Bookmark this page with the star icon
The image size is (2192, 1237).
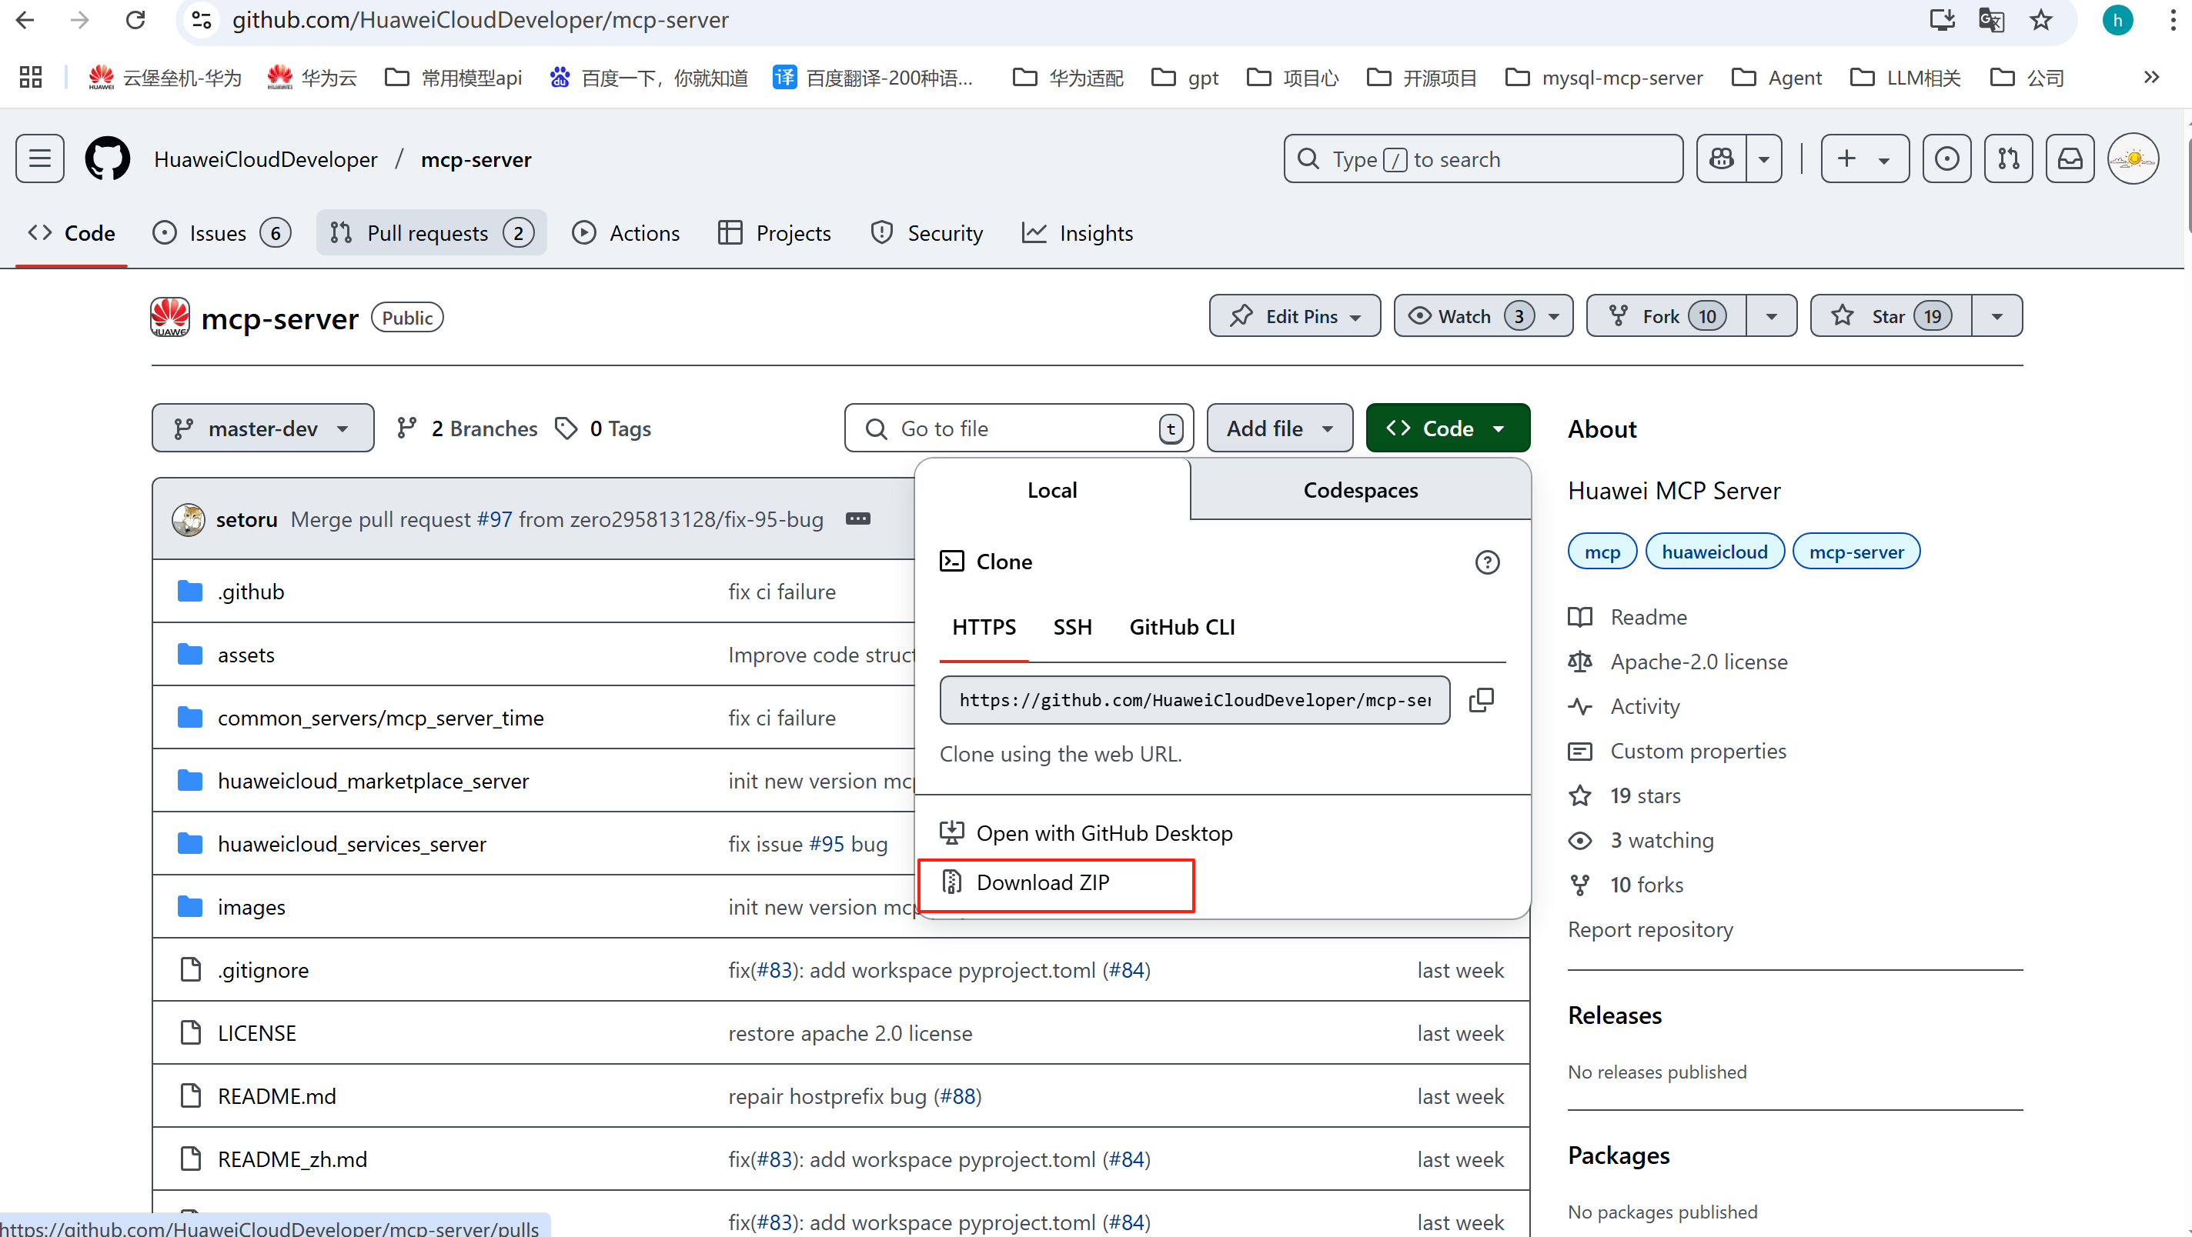click(2041, 19)
